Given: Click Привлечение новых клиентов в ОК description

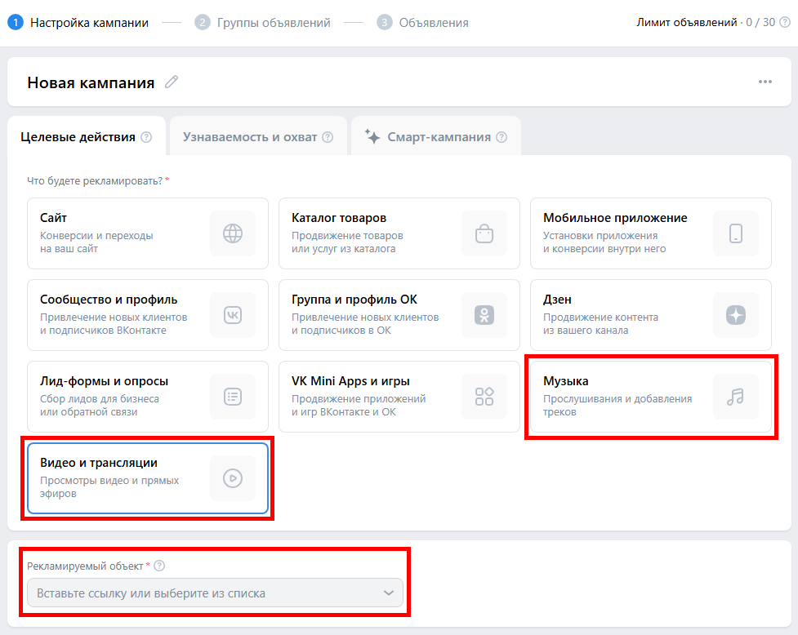Looking at the screenshot, I should point(365,324).
